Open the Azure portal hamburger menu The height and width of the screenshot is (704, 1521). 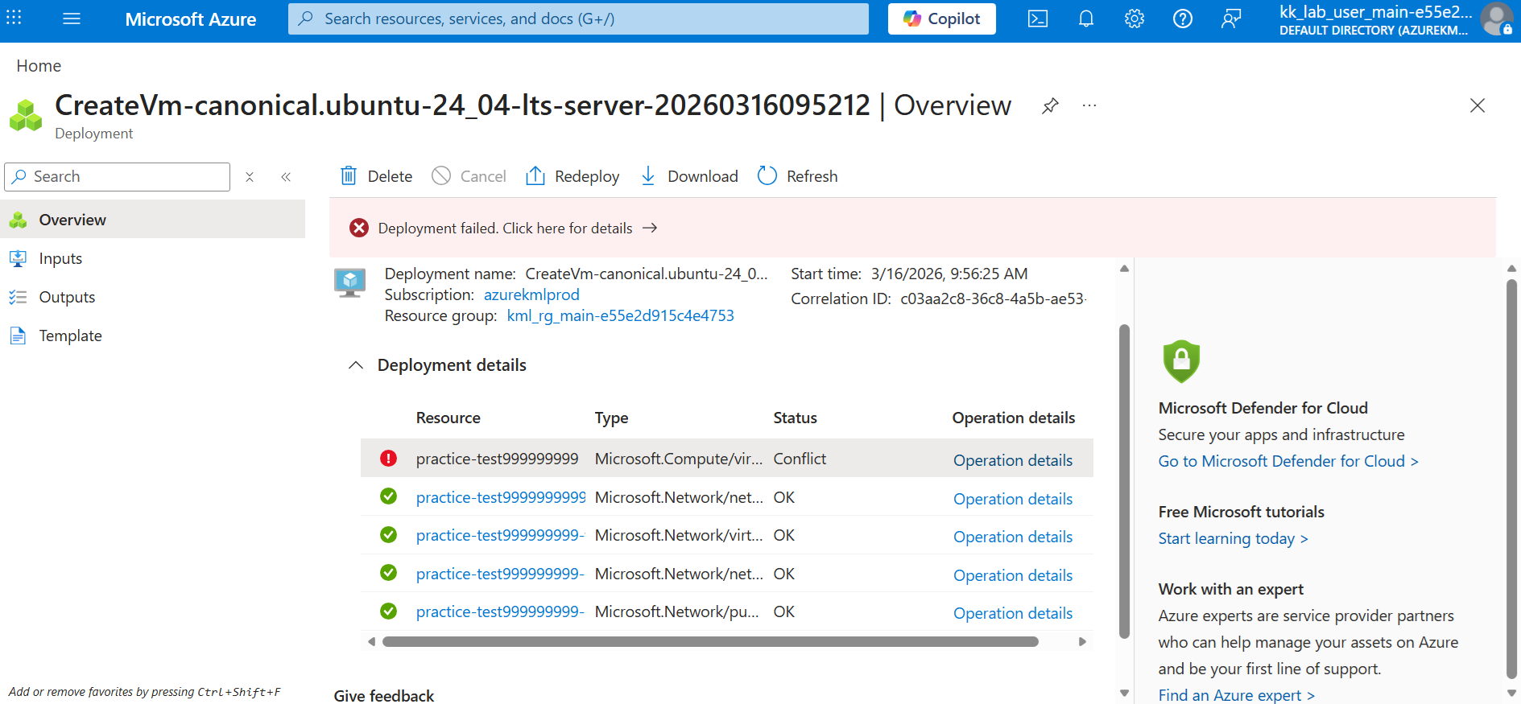[x=72, y=19]
